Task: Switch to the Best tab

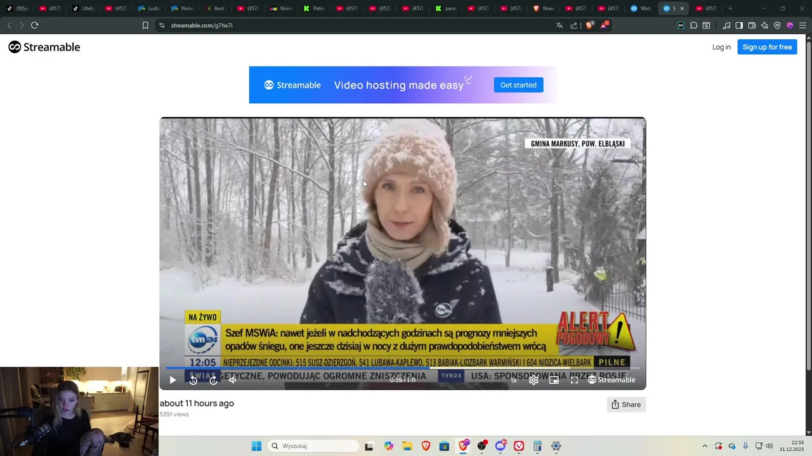Action: [215, 8]
